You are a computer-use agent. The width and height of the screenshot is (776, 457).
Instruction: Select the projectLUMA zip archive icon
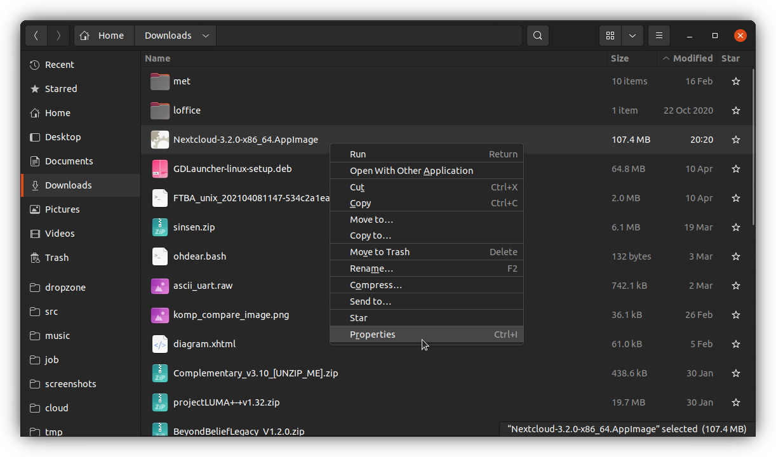pos(160,402)
